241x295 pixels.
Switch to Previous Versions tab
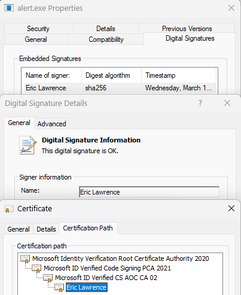point(187,29)
